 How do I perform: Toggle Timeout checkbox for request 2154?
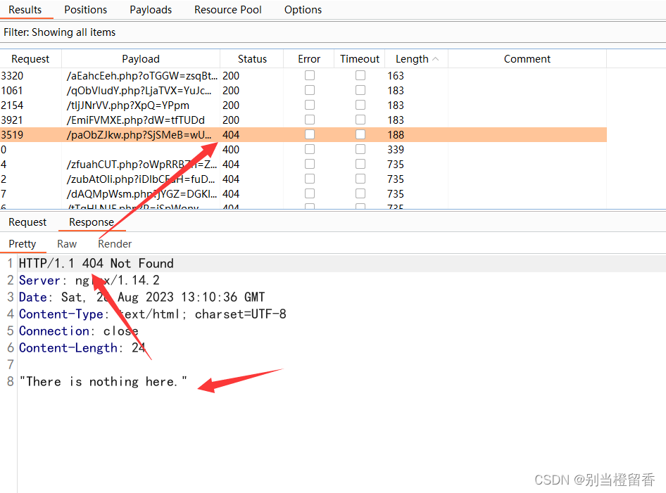(x=360, y=105)
